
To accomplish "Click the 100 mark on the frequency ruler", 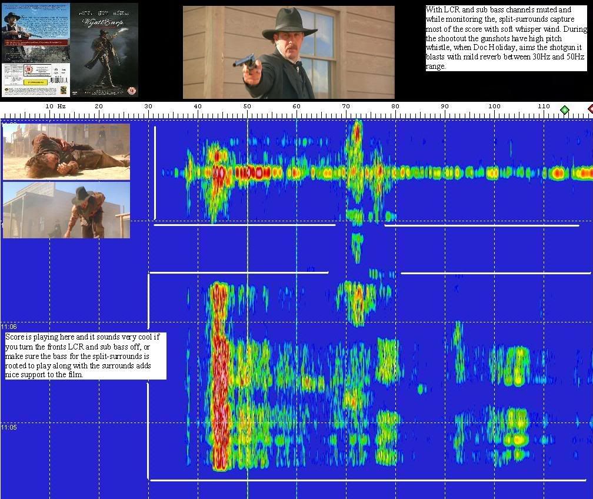I will tap(494, 107).
